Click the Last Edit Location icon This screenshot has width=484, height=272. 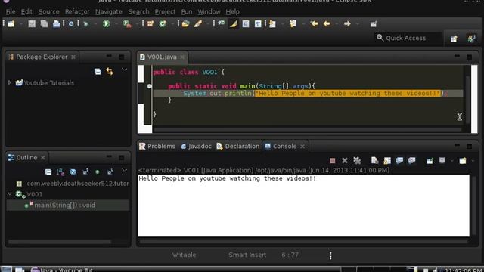(315, 24)
